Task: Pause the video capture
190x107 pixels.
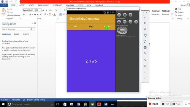Action: pos(177,104)
